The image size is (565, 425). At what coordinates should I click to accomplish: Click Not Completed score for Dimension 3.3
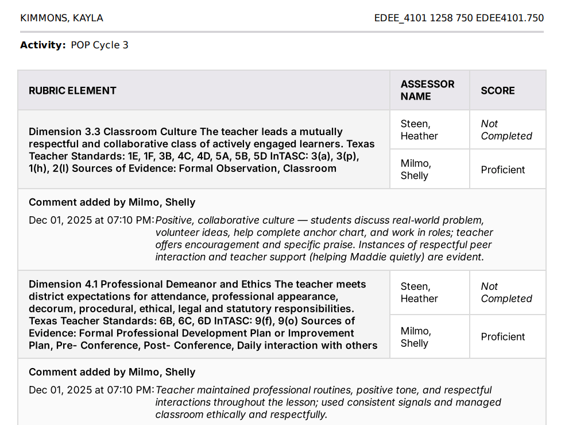pos(506,130)
